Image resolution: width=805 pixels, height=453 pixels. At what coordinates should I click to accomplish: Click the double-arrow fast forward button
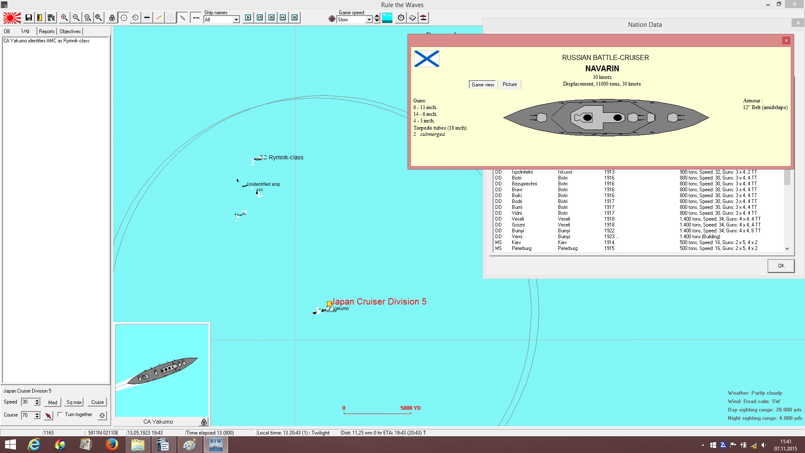click(x=283, y=18)
